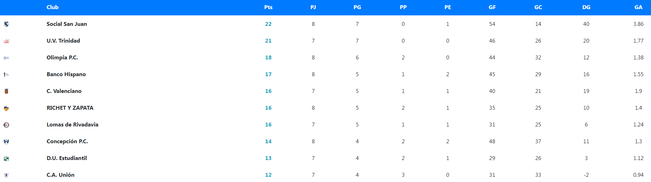651x182 pixels.
Task: Click Olimpia P.C. points value 18
Action: pos(268,58)
